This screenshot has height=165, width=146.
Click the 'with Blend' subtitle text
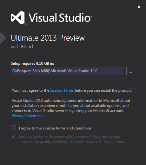(22, 47)
